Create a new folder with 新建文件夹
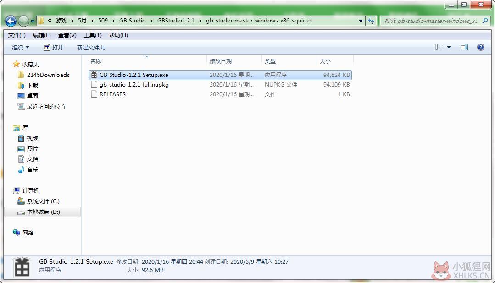 point(90,47)
